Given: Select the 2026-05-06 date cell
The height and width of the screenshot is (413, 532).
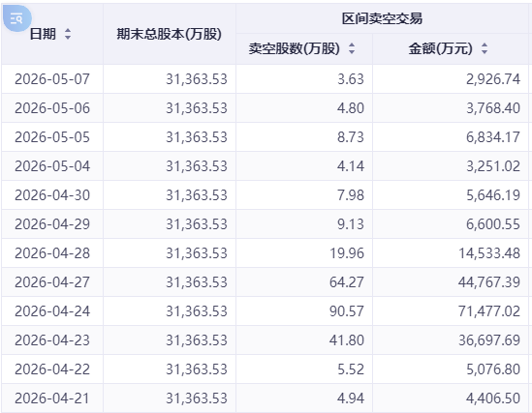Looking at the screenshot, I should 52,108.
